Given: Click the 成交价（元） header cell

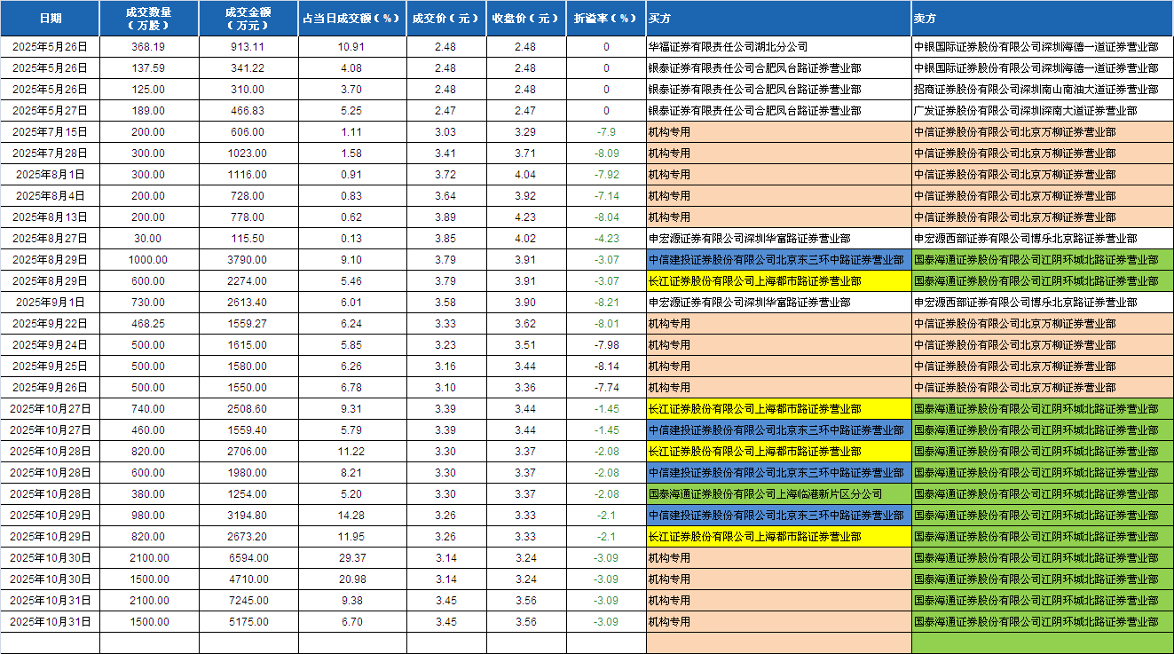Looking at the screenshot, I should pyautogui.click(x=445, y=18).
